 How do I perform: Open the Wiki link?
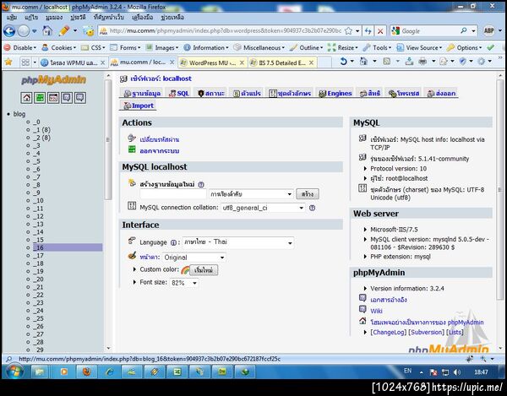pyautogui.click(x=376, y=311)
